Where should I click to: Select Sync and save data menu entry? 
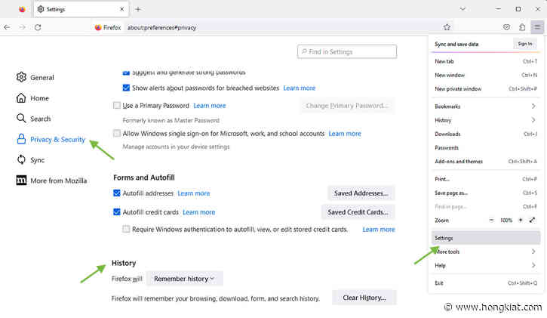point(456,44)
